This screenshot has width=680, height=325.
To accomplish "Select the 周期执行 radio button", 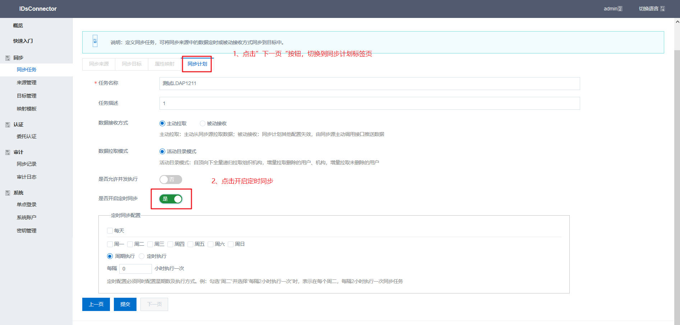I will (x=110, y=256).
